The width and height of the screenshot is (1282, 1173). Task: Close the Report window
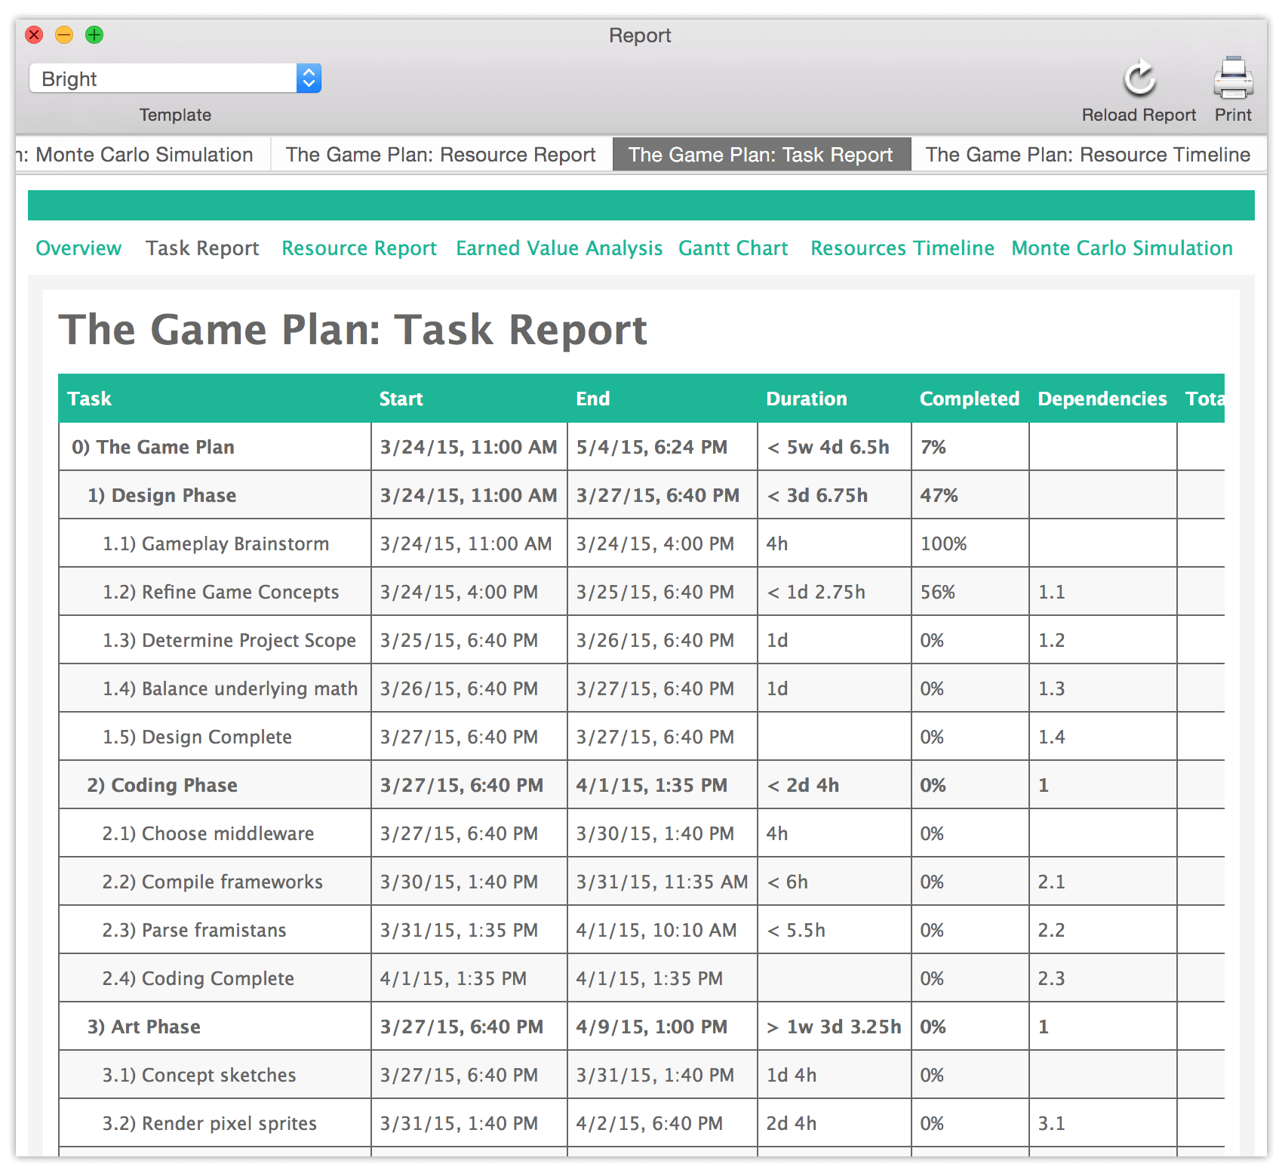pyautogui.click(x=35, y=35)
